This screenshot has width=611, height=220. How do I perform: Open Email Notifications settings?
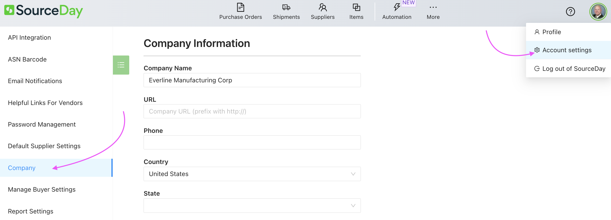[x=35, y=81]
